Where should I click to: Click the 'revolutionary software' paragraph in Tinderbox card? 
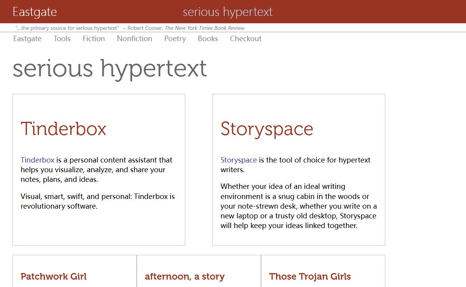(97, 201)
